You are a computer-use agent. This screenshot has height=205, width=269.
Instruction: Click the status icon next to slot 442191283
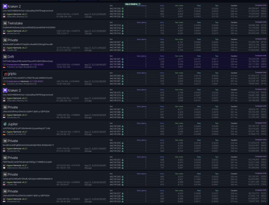coord(123,76)
